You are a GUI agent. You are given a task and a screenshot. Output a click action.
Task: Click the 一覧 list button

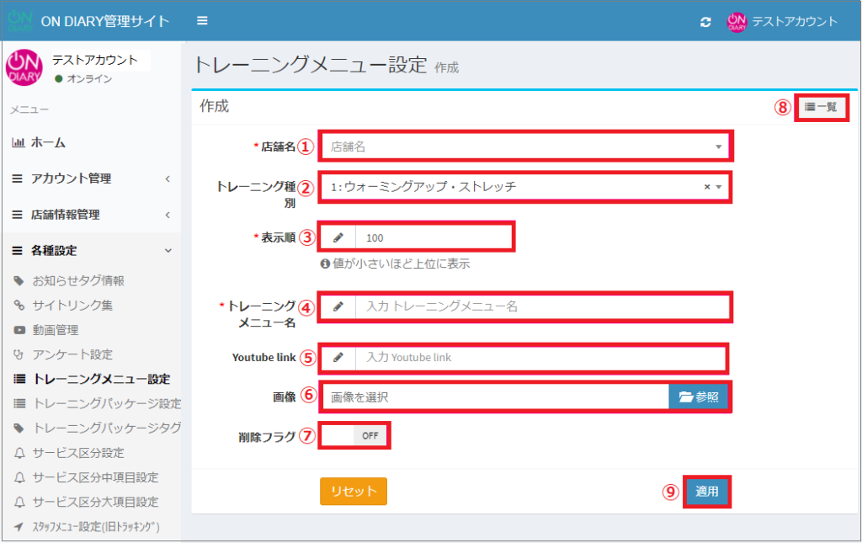(821, 107)
